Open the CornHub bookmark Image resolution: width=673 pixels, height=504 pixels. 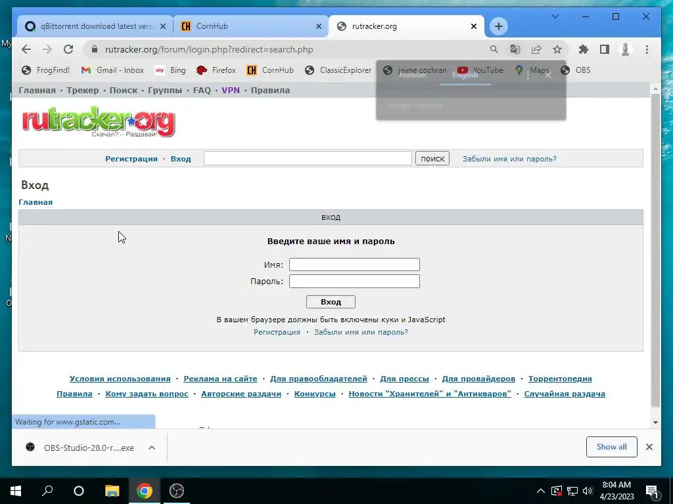(x=270, y=70)
